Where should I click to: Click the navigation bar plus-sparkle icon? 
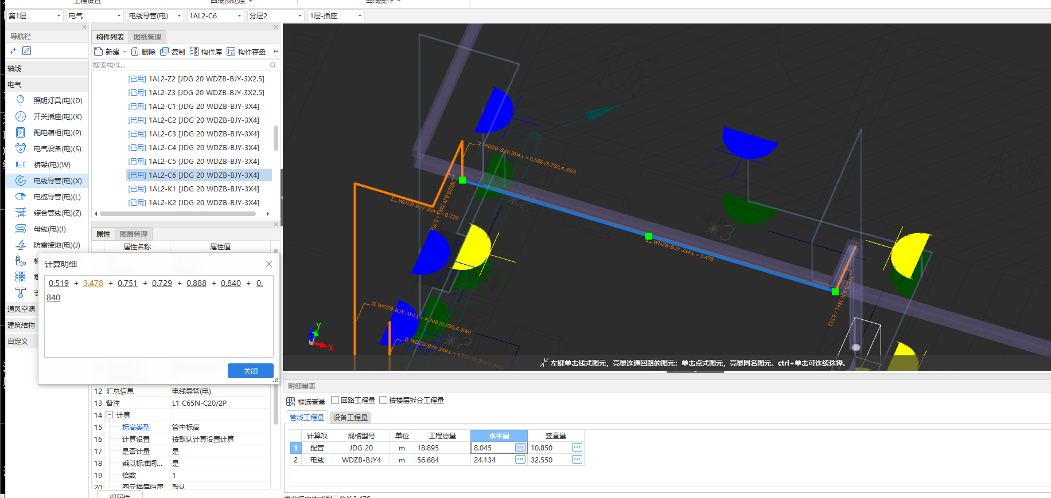pyautogui.click(x=13, y=51)
